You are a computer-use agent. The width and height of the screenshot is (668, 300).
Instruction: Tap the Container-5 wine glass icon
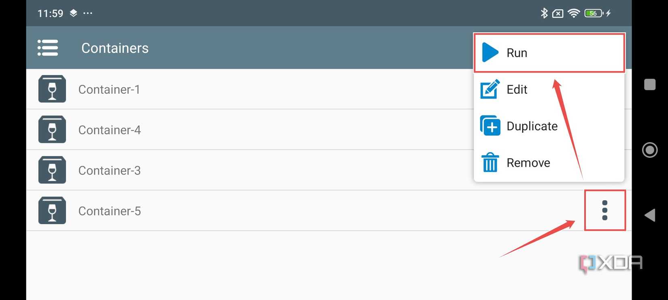pos(52,210)
